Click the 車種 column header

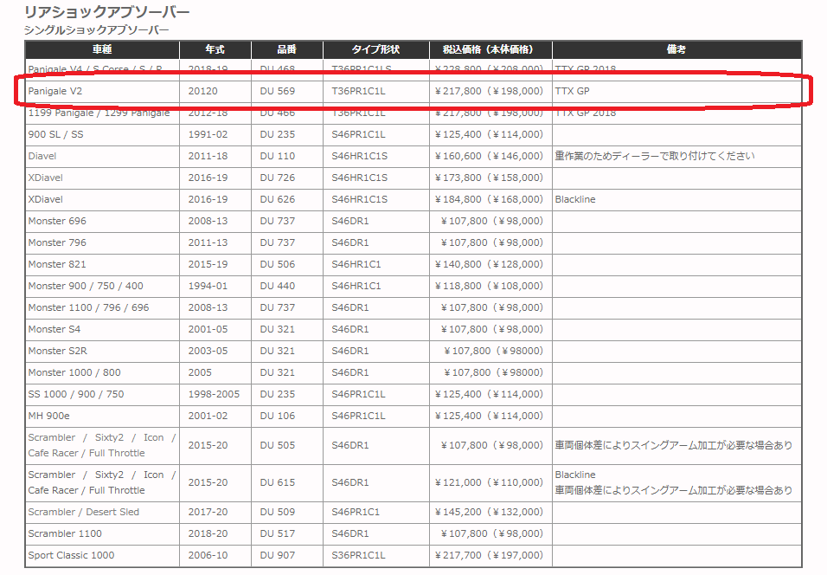click(102, 49)
